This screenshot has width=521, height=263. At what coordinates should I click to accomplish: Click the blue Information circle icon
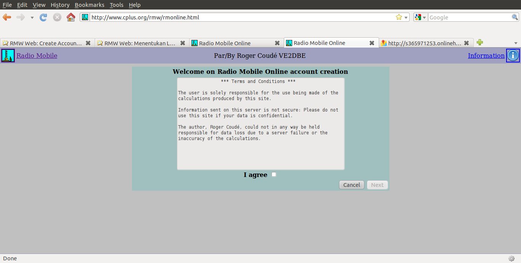[x=513, y=56]
